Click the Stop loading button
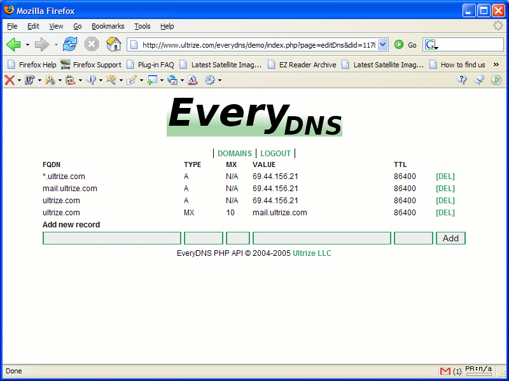The height and width of the screenshot is (381, 509). 92,44
